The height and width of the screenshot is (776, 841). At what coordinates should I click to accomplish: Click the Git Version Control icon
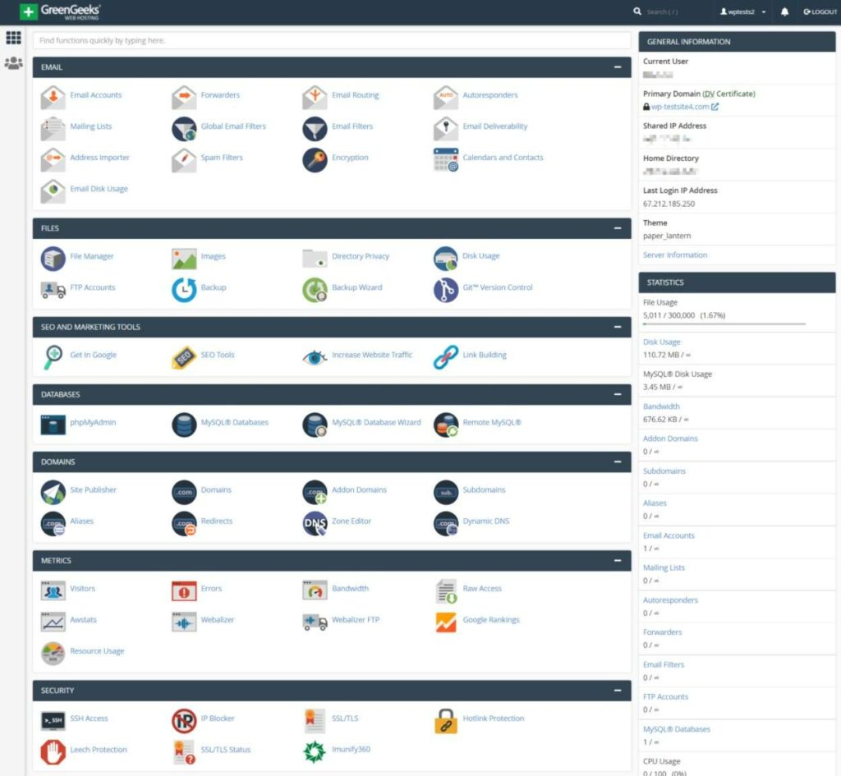445,289
